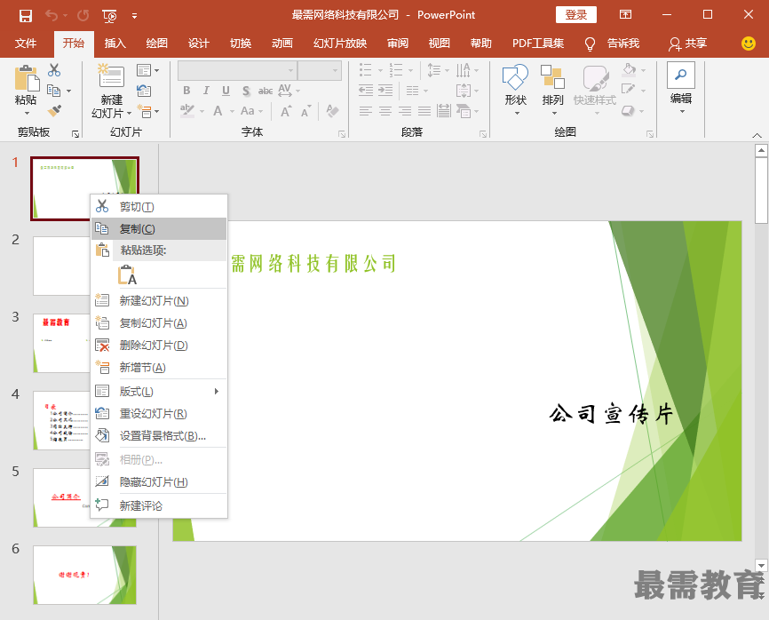The image size is (769, 620).
Task: Expand the 新建幻灯片 dropdown arrow
Action: pos(129,114)
